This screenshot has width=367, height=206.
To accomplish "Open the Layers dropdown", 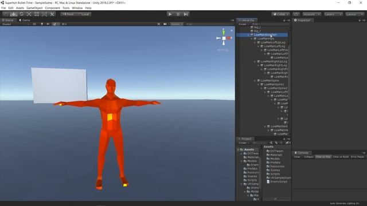I will (x=333, y=14).
